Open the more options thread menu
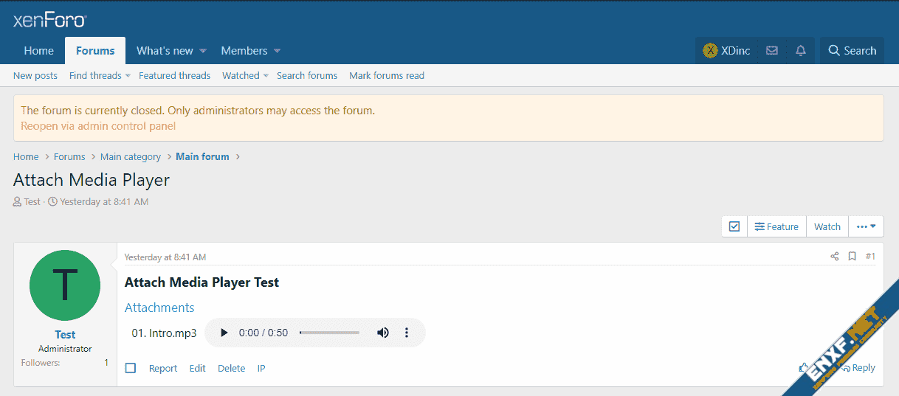The height and width of the screenshot is (396, 899). (866, 226)
